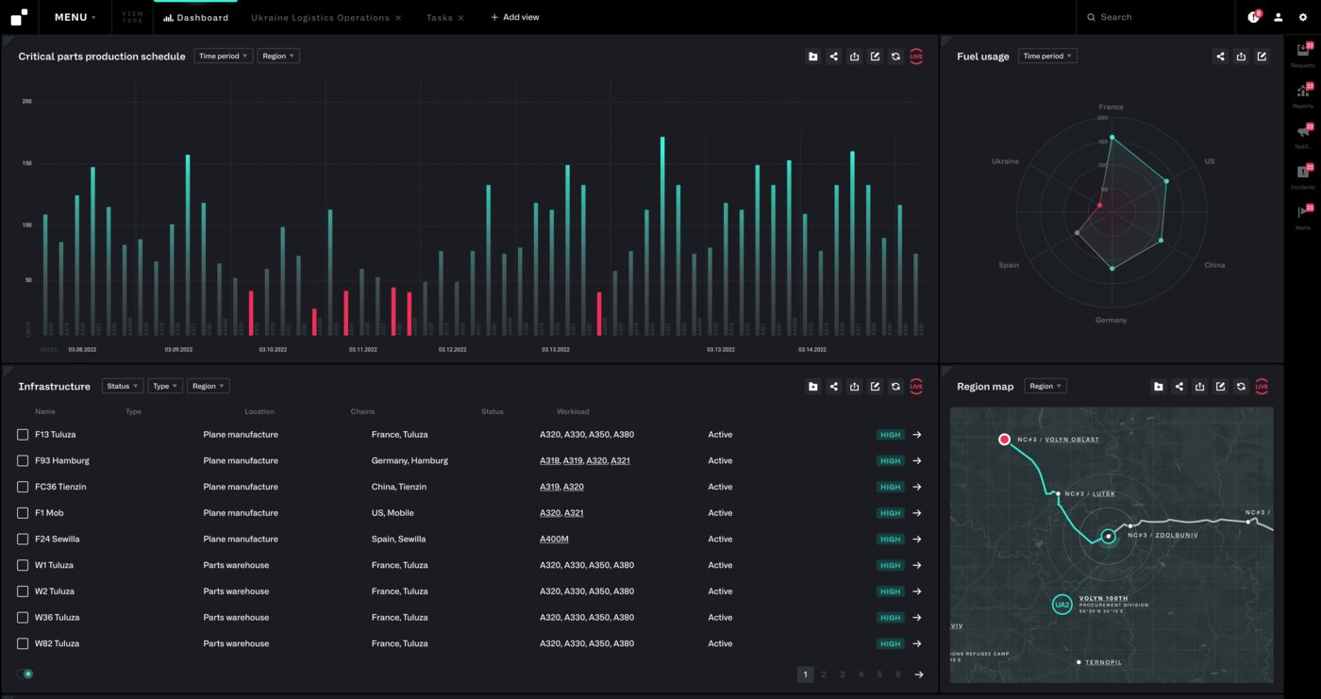Check the F93 Hamburg row checkbox

[x=23, y=460]
